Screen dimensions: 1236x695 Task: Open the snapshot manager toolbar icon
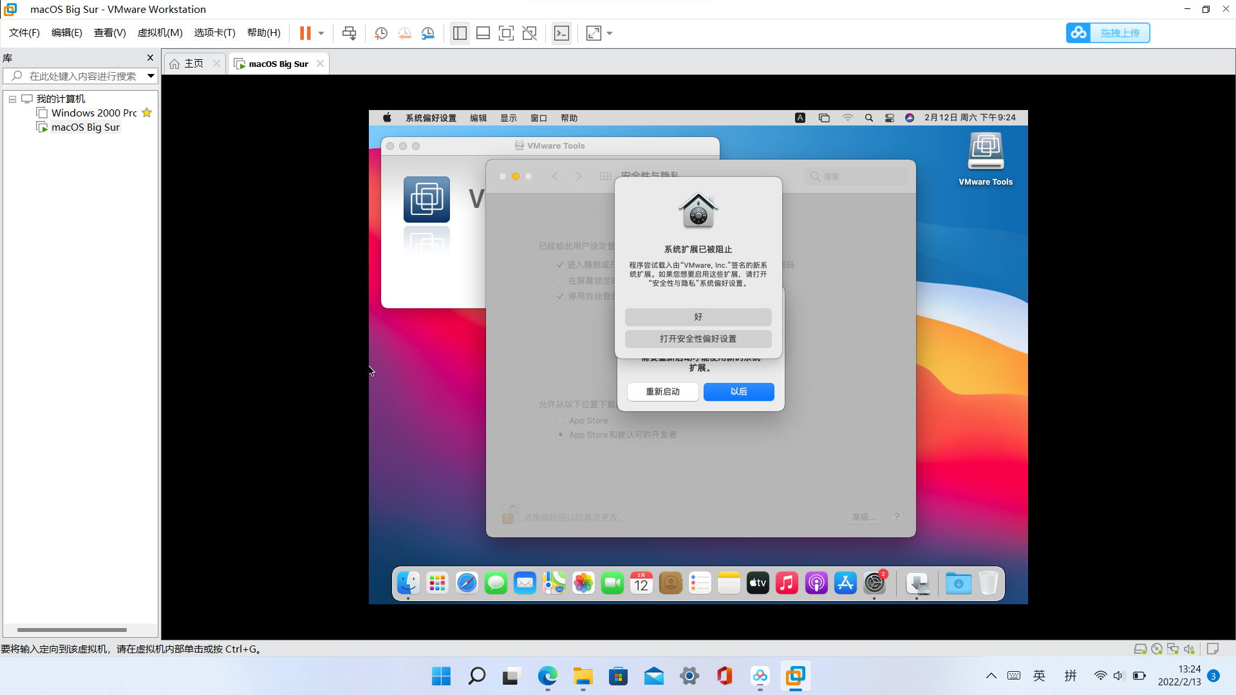[428, 33]
